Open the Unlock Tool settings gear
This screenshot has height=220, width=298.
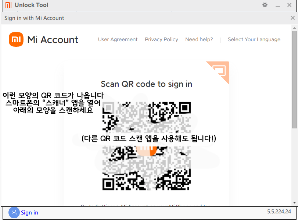265,5
